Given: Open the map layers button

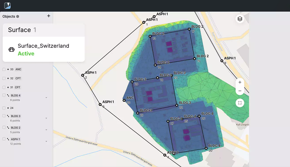Looking at the screenshot, I should click(240, 19).
